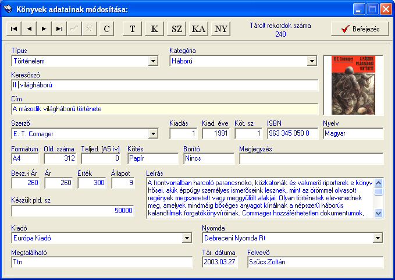Click the Szerző combo text E. T. Comager
Viewport: 395px width, 280px height.
pos(33,134)
